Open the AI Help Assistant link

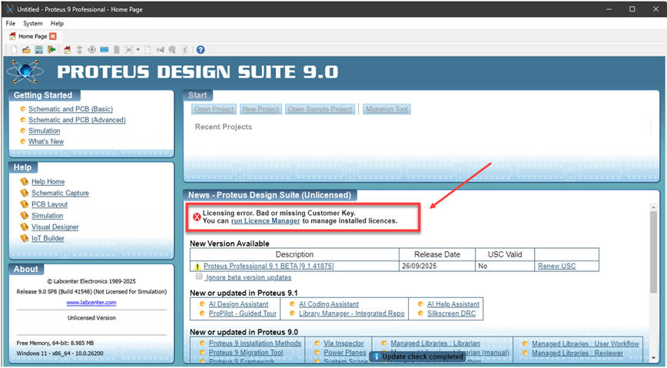[x=453, y=304]
